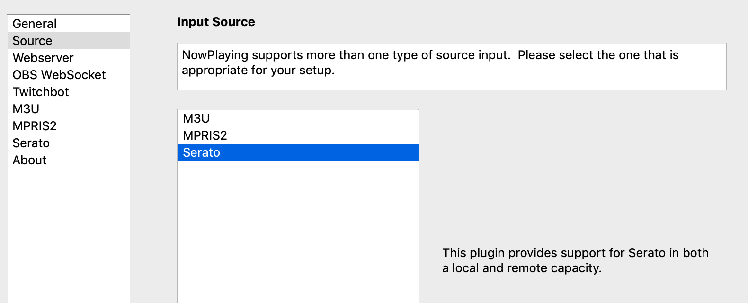Go to OBS WebSocket settings
748x303 pixels.
59,75
